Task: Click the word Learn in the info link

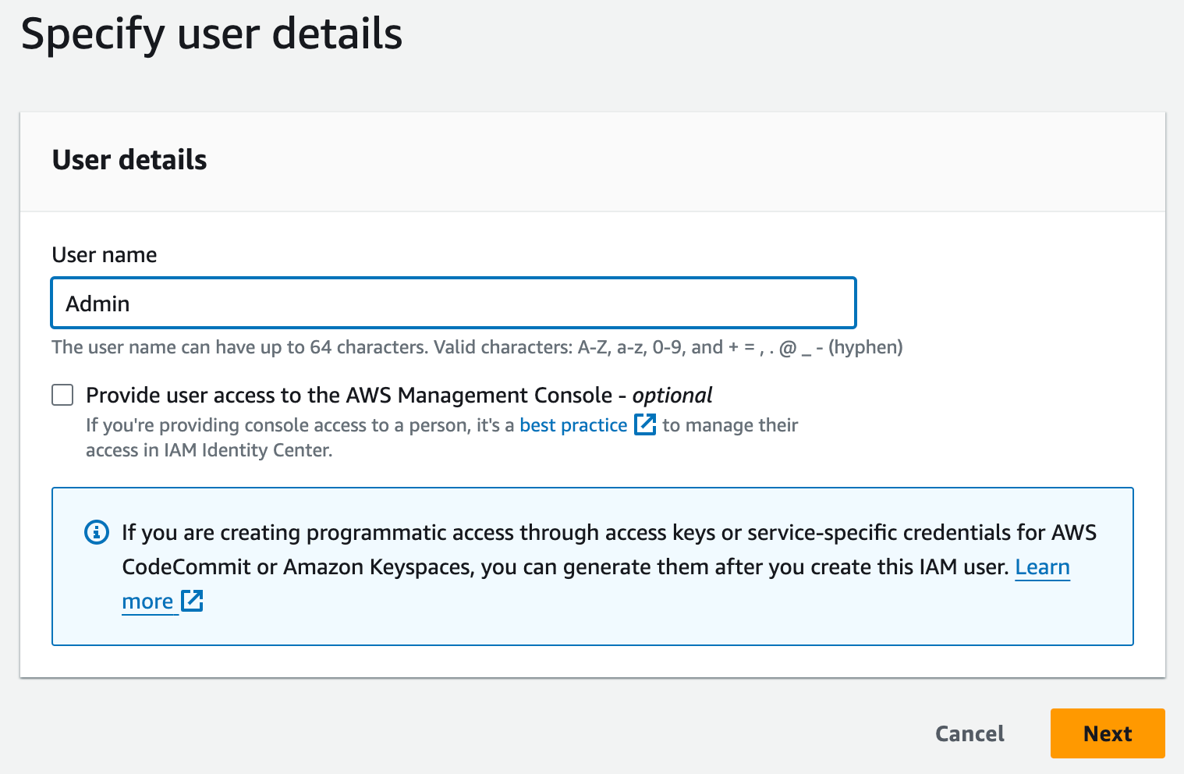Action: tap(1042, 567)
